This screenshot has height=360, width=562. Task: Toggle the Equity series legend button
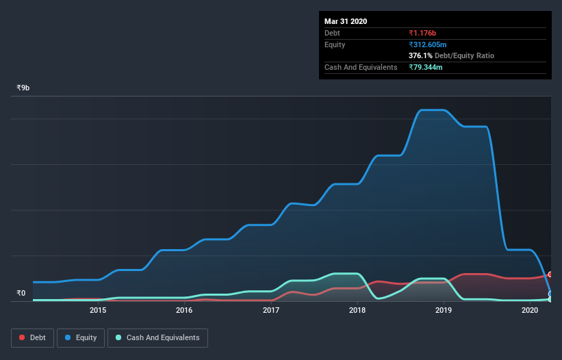click(x=81, y=338)
